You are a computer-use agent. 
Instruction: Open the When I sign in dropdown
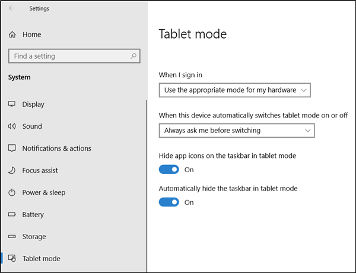coord(235,90)
